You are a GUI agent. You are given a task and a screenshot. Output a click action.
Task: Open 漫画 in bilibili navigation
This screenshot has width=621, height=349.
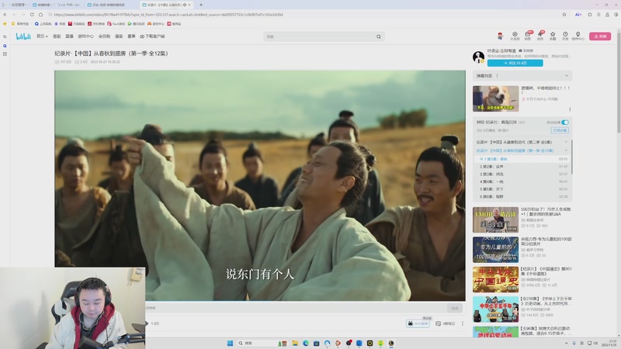click(x=119, y=36)
